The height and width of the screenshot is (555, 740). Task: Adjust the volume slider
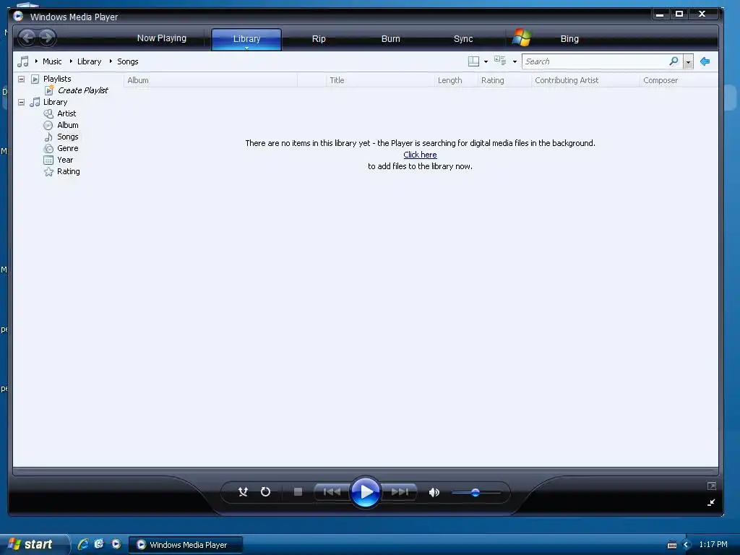click(x=476, y=493)
